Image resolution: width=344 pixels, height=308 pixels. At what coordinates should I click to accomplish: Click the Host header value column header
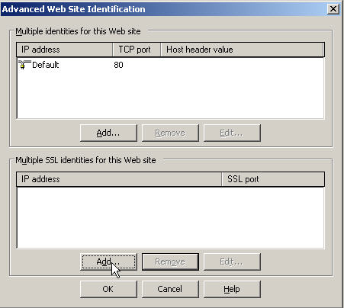coord(243,50)
